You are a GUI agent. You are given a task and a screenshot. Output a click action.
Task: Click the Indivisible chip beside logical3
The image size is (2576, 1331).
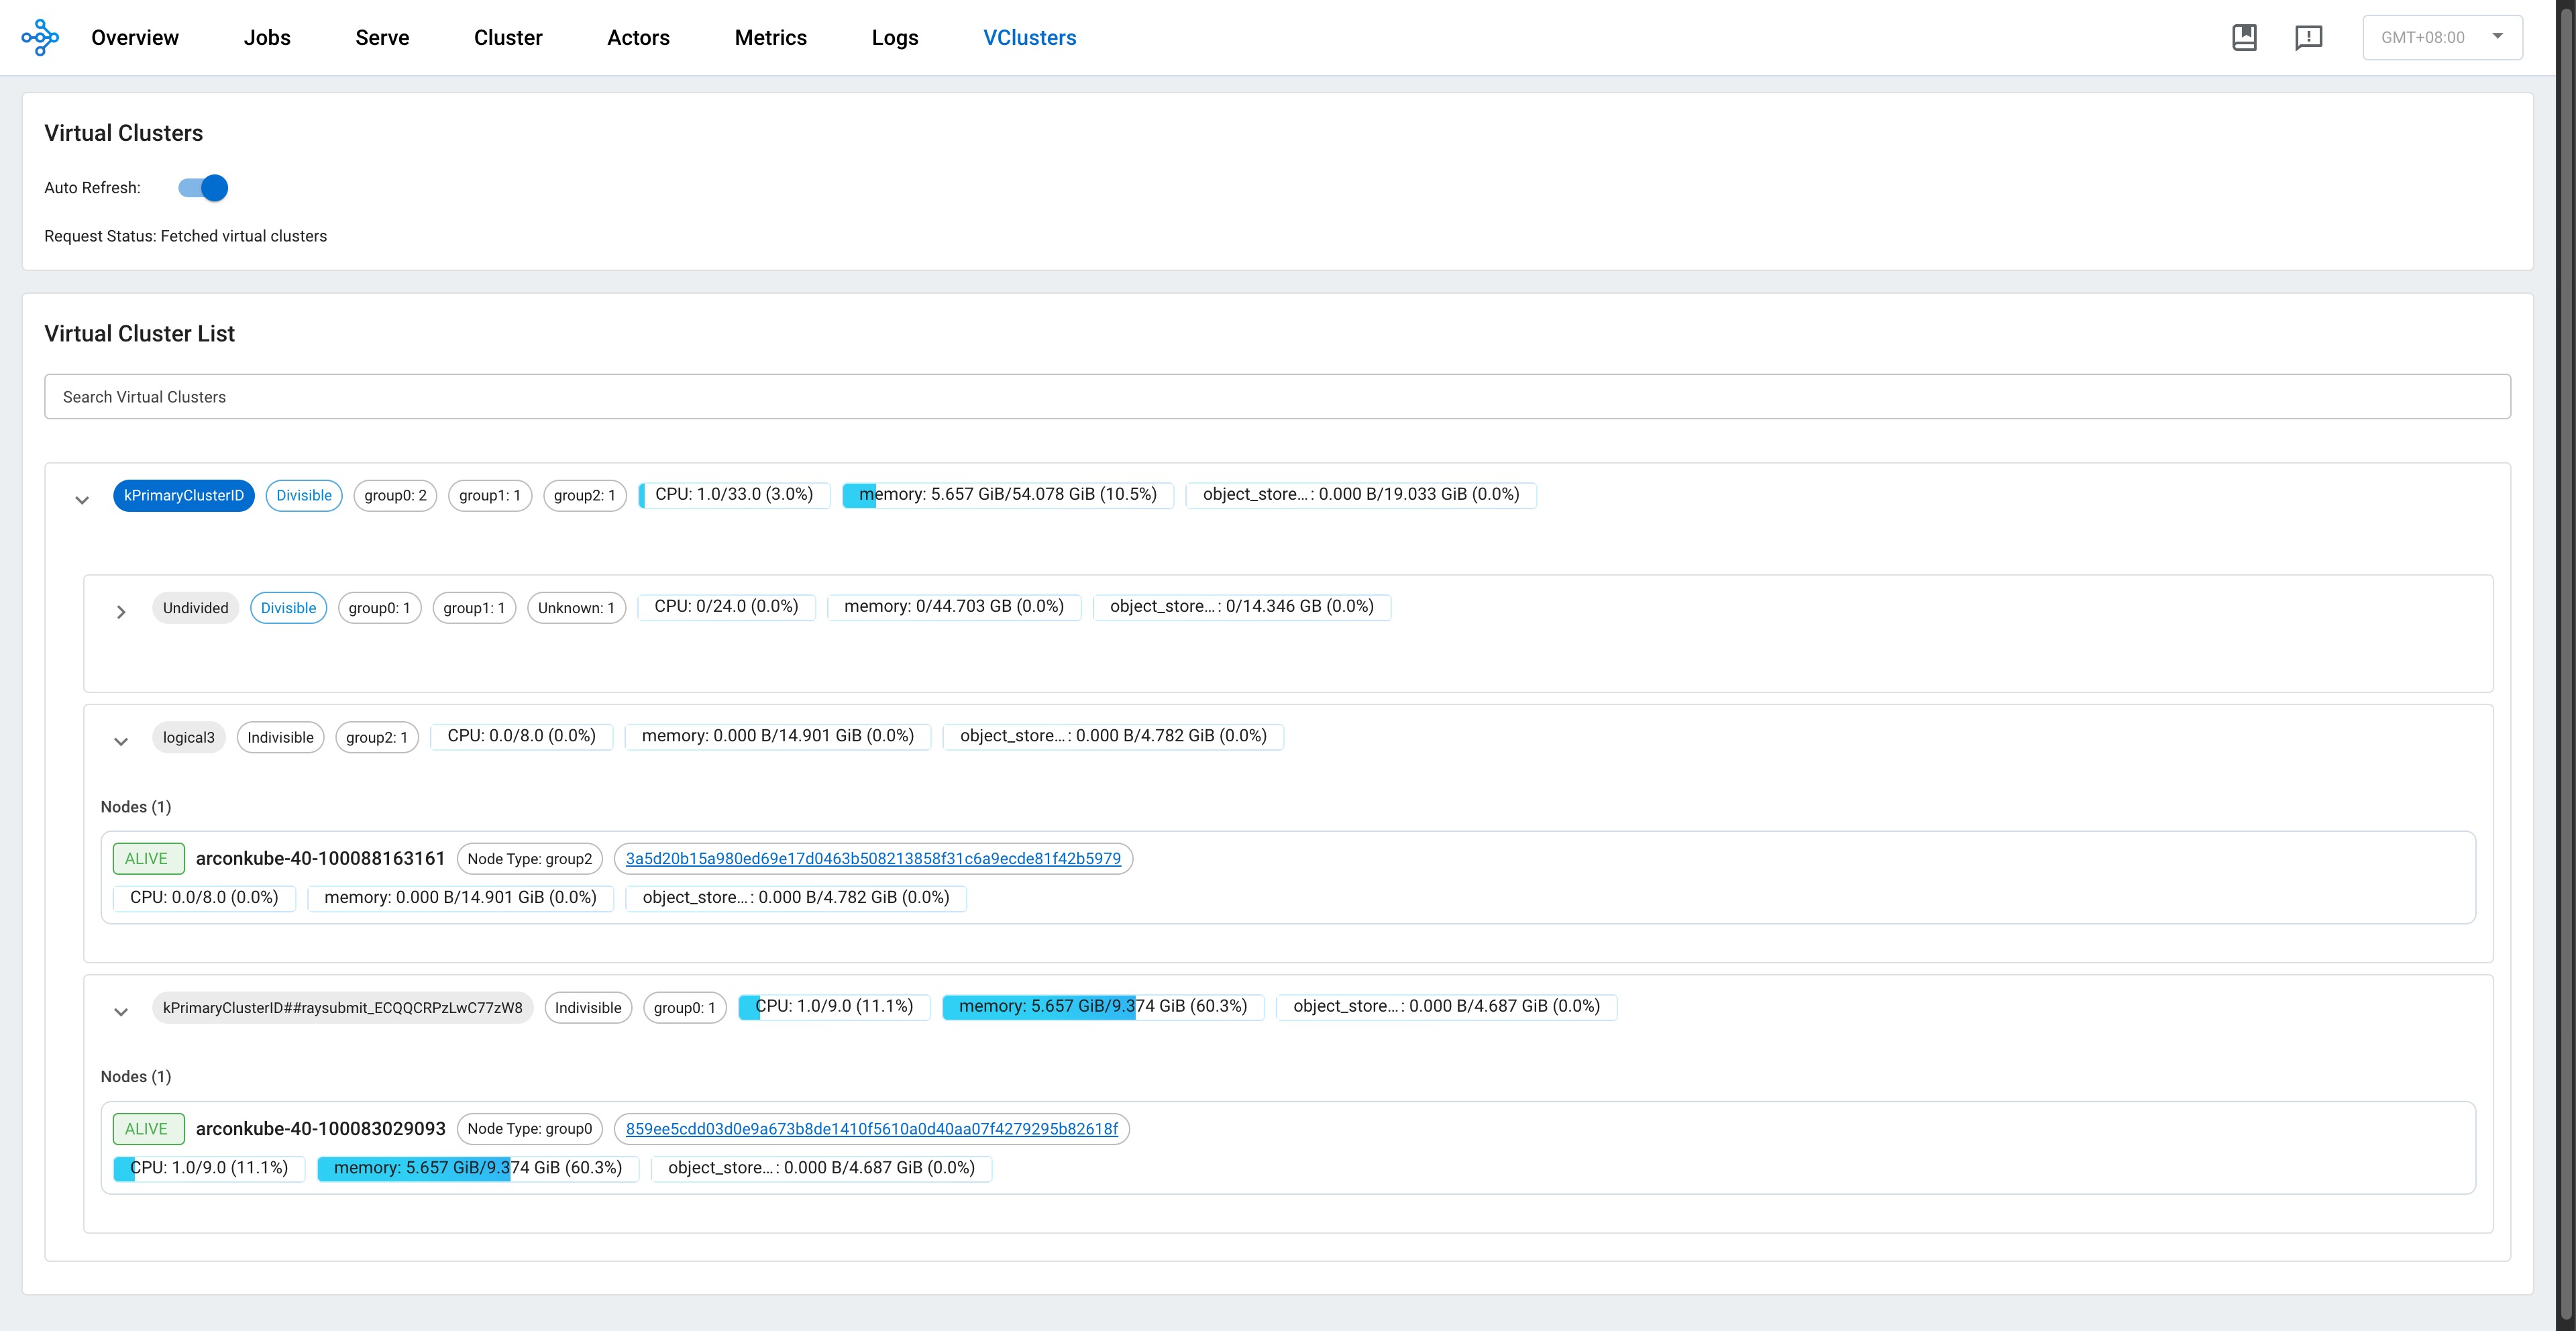pos(280,737)
